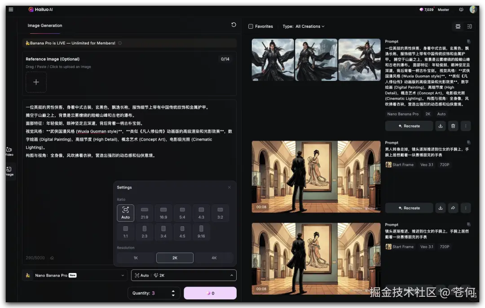
Task: Open the hamburger menu at top left
Action: (11, 9)
